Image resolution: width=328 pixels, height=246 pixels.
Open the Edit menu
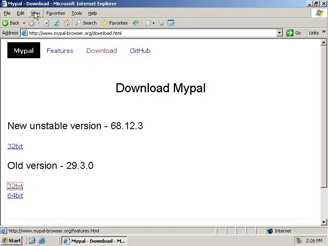pos(20,13)
